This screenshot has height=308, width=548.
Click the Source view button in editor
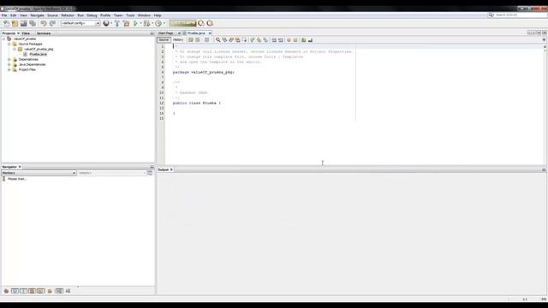[x=164, y=40]
